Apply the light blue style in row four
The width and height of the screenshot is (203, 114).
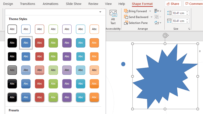26,70
